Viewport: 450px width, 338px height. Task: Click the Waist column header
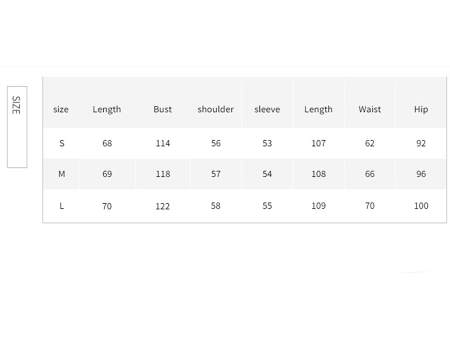pyautogui.click(x=370, y=109)
